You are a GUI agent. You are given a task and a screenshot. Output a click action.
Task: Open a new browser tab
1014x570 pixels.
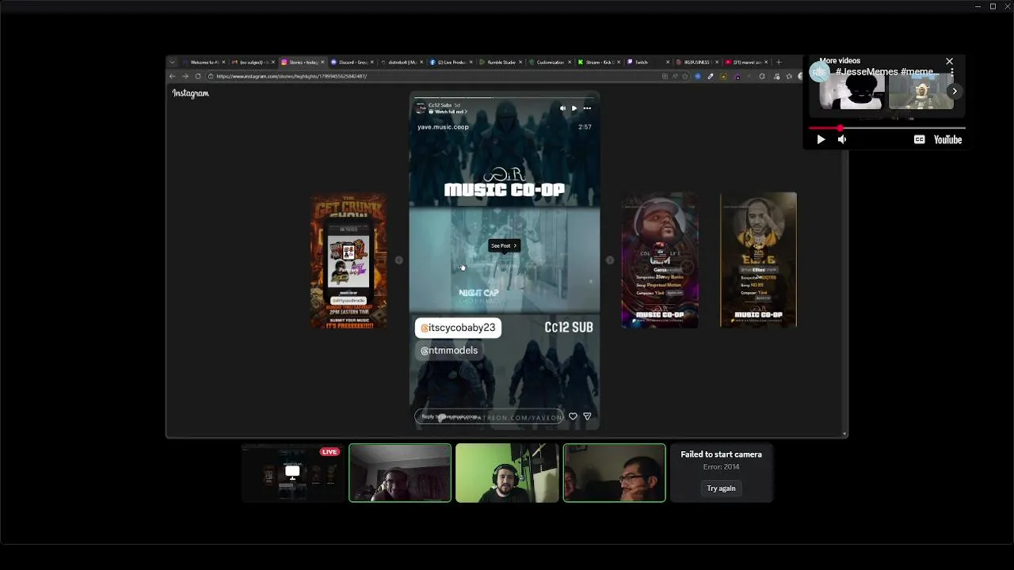(x=779, y=62)
